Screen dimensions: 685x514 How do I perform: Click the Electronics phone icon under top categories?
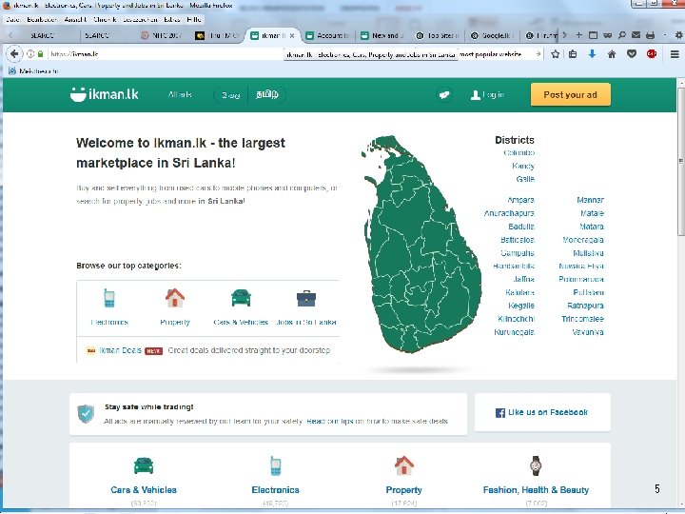[109, 298]
